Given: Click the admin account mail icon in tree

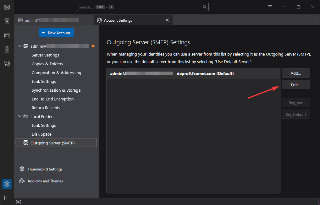Looking at the screenshot, I should click(x=26, y=46).
